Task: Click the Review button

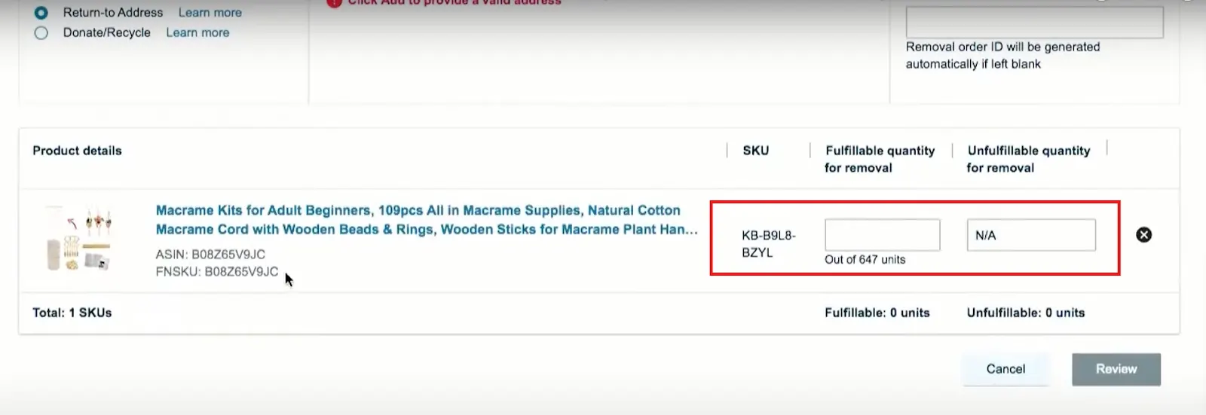Action: click(x=1116, y=369)
